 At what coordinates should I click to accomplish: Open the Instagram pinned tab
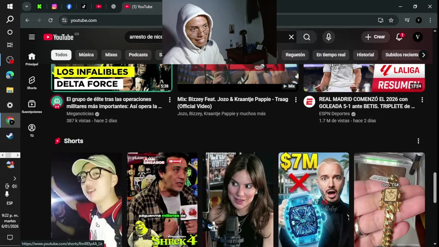(x=54, y=7)
